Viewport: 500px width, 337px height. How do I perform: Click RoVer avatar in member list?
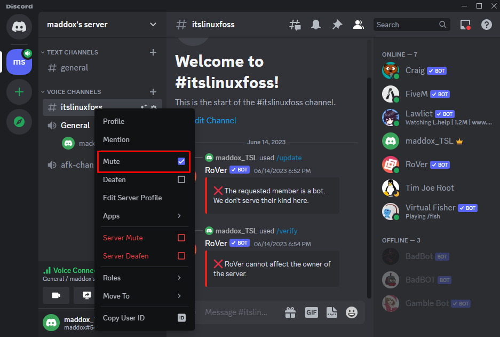391,164
